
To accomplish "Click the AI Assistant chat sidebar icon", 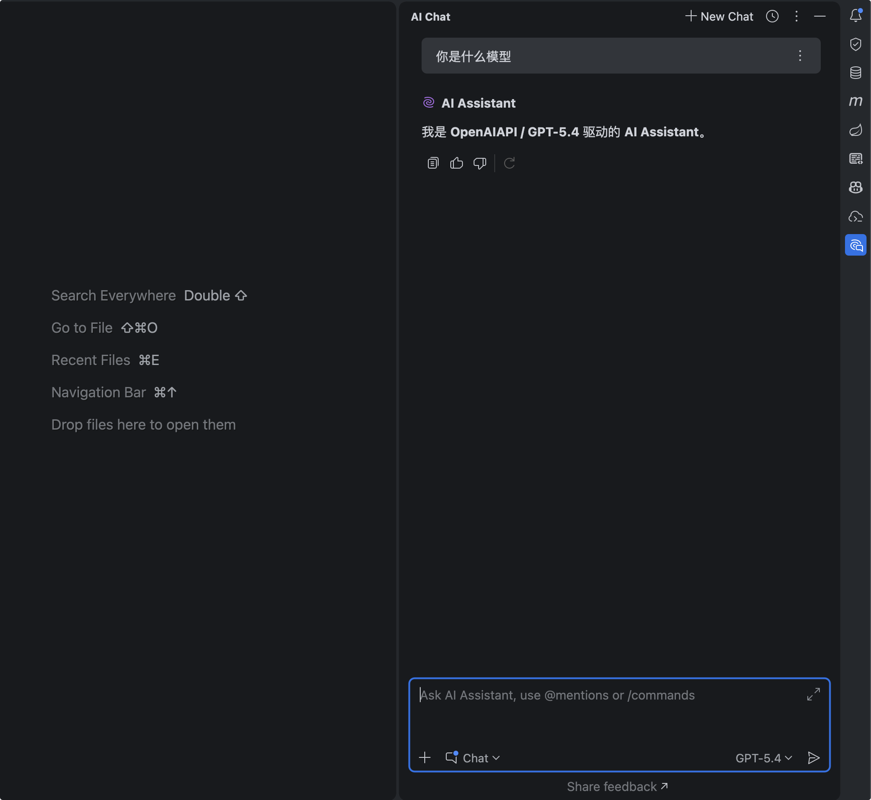I will [x=855, y=245].
